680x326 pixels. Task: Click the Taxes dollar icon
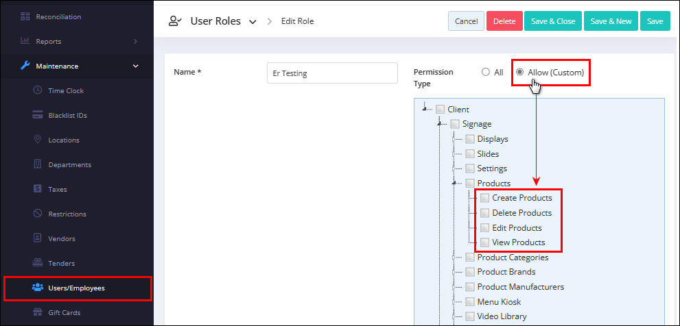pos(38,189)
